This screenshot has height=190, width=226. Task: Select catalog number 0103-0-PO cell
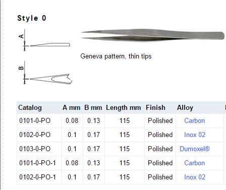tap(39, 149)
